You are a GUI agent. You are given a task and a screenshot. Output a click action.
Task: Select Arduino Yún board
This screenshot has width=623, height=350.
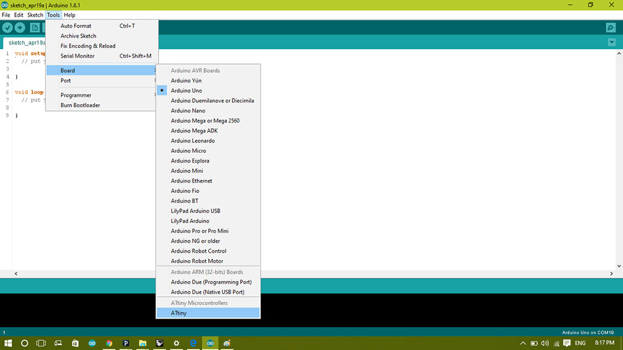tap(208, 81)
